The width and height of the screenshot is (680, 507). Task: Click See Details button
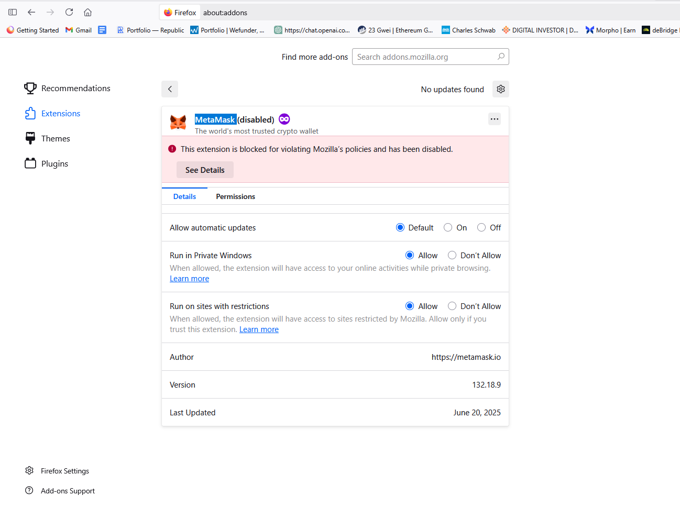(x=205, y=170)
